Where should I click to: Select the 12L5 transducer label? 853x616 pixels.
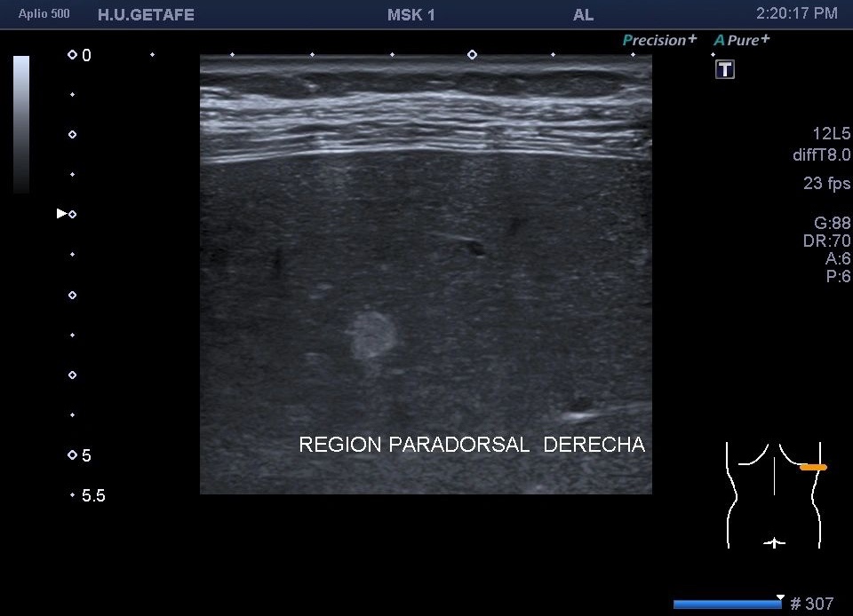pos(831,134)
